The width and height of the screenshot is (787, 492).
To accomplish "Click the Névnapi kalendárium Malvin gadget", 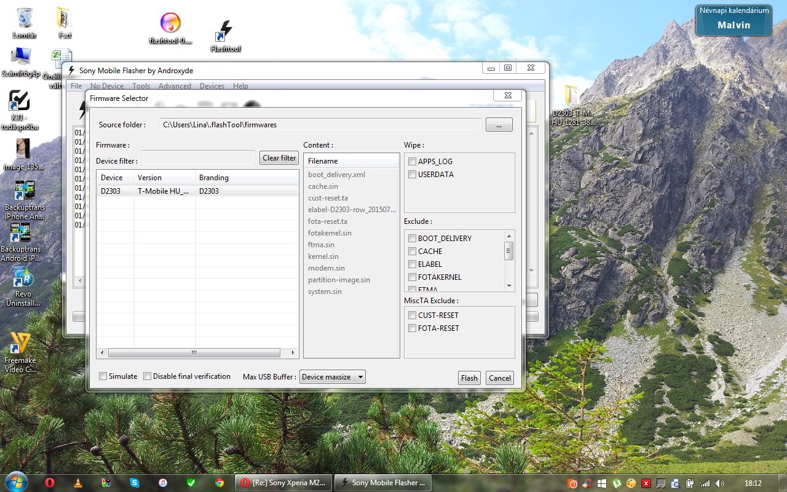I will tap(734, 19).
